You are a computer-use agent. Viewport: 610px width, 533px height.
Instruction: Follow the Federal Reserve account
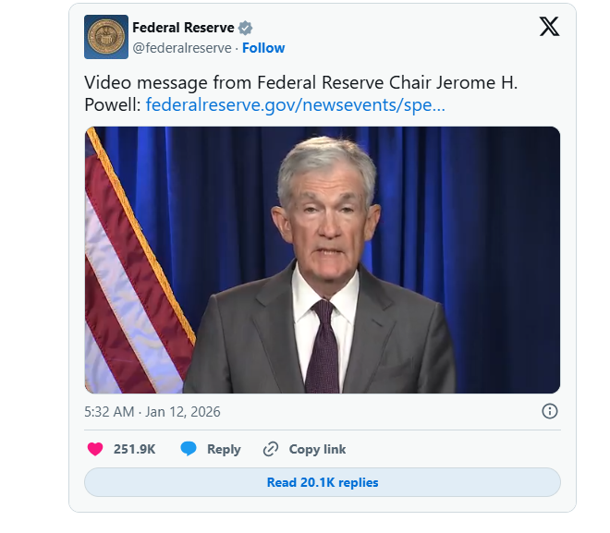pyautogui.click(x=263, y=48)
